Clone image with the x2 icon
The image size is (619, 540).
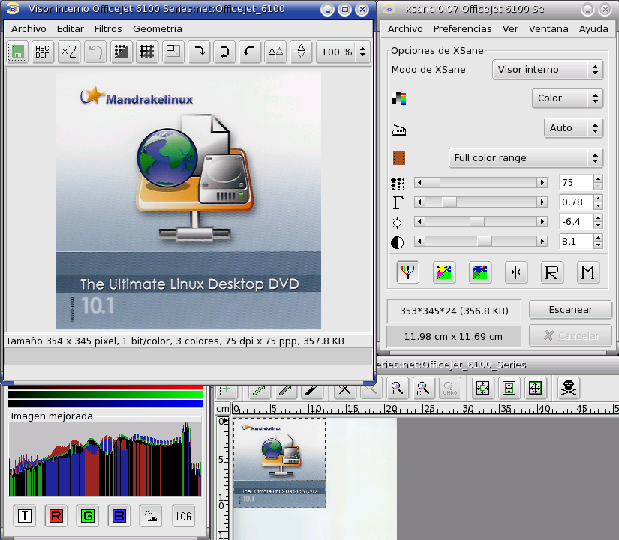pyautogui.click(x=69, y=52)
